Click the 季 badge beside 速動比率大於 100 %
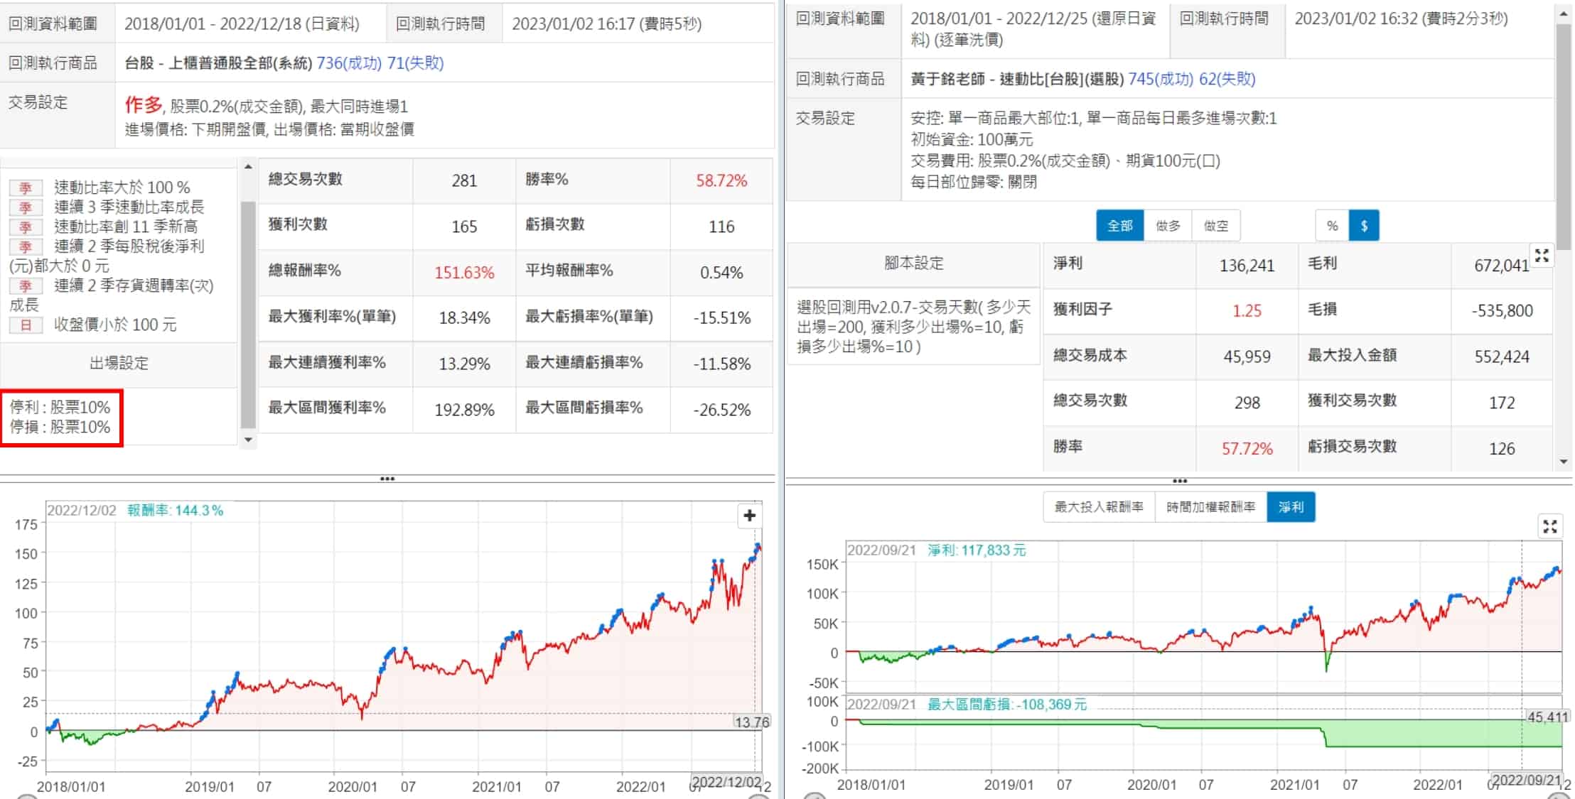The height and width of the screenshot is (799, 1575). 26,188
